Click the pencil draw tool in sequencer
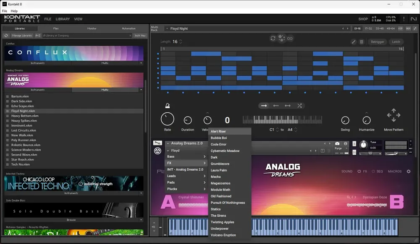 coord(354,42)
